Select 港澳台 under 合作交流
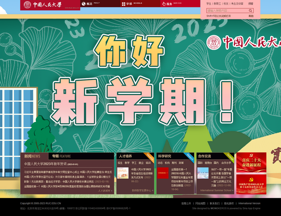This screenshot has height=216, width=281. tap(208, 163)
